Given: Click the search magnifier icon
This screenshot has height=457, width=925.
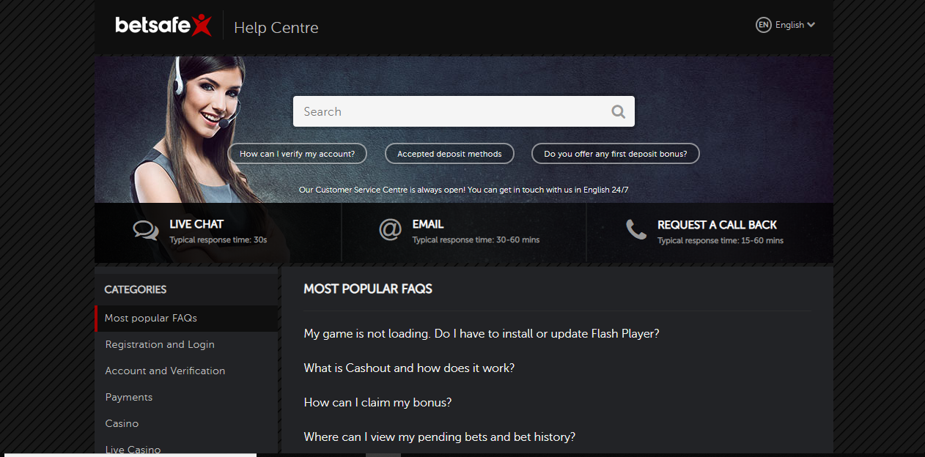Looking at the screenshot, I should pyautogui.click(x=619, y=111).
